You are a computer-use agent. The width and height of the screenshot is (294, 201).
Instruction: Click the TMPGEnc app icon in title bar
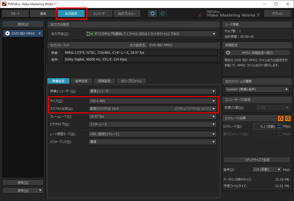(x=4, y=4)
